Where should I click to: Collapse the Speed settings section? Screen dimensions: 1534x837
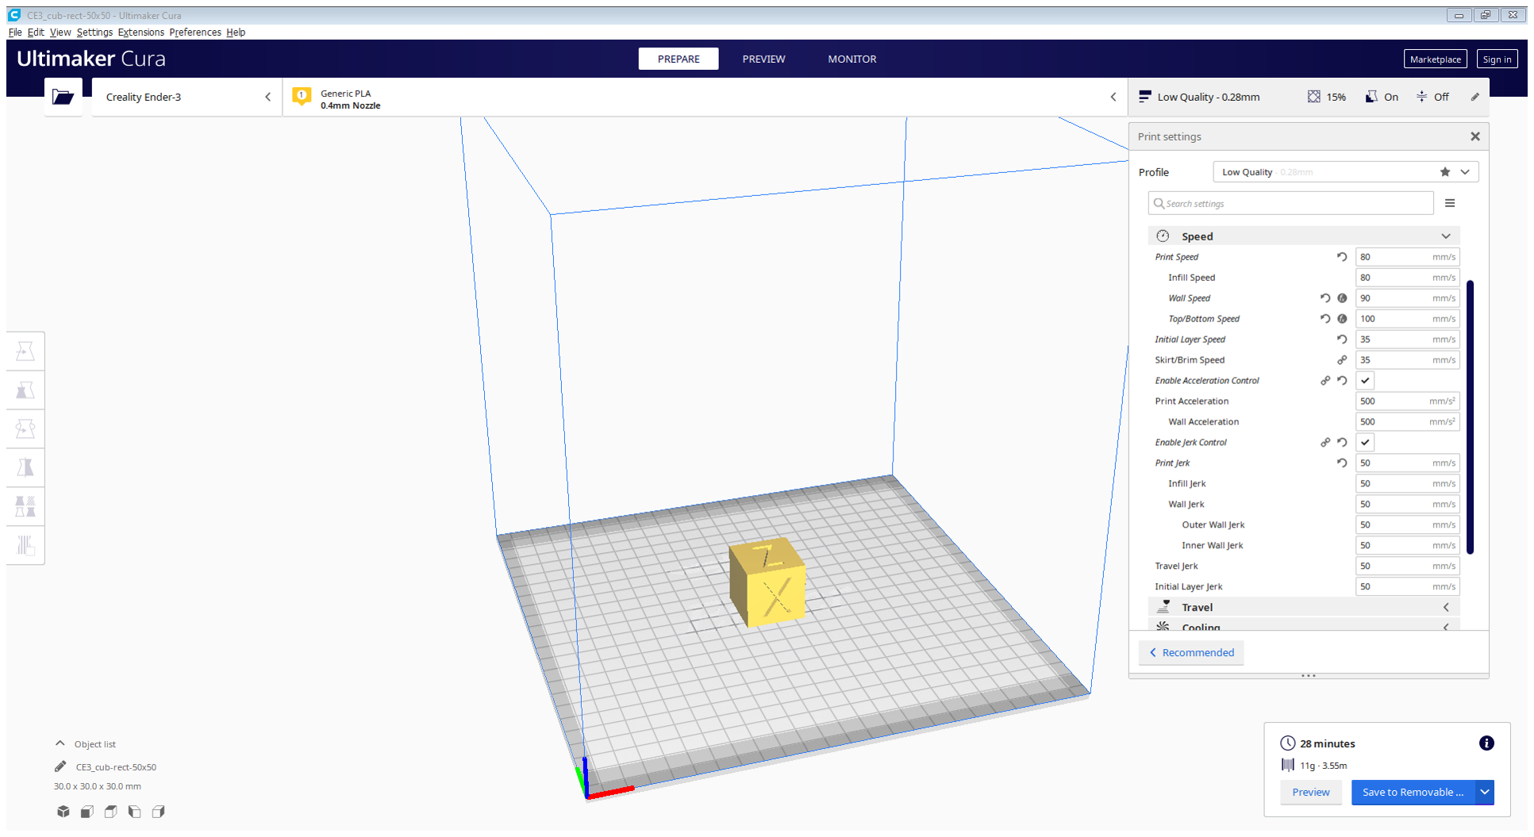[1304, 236]
